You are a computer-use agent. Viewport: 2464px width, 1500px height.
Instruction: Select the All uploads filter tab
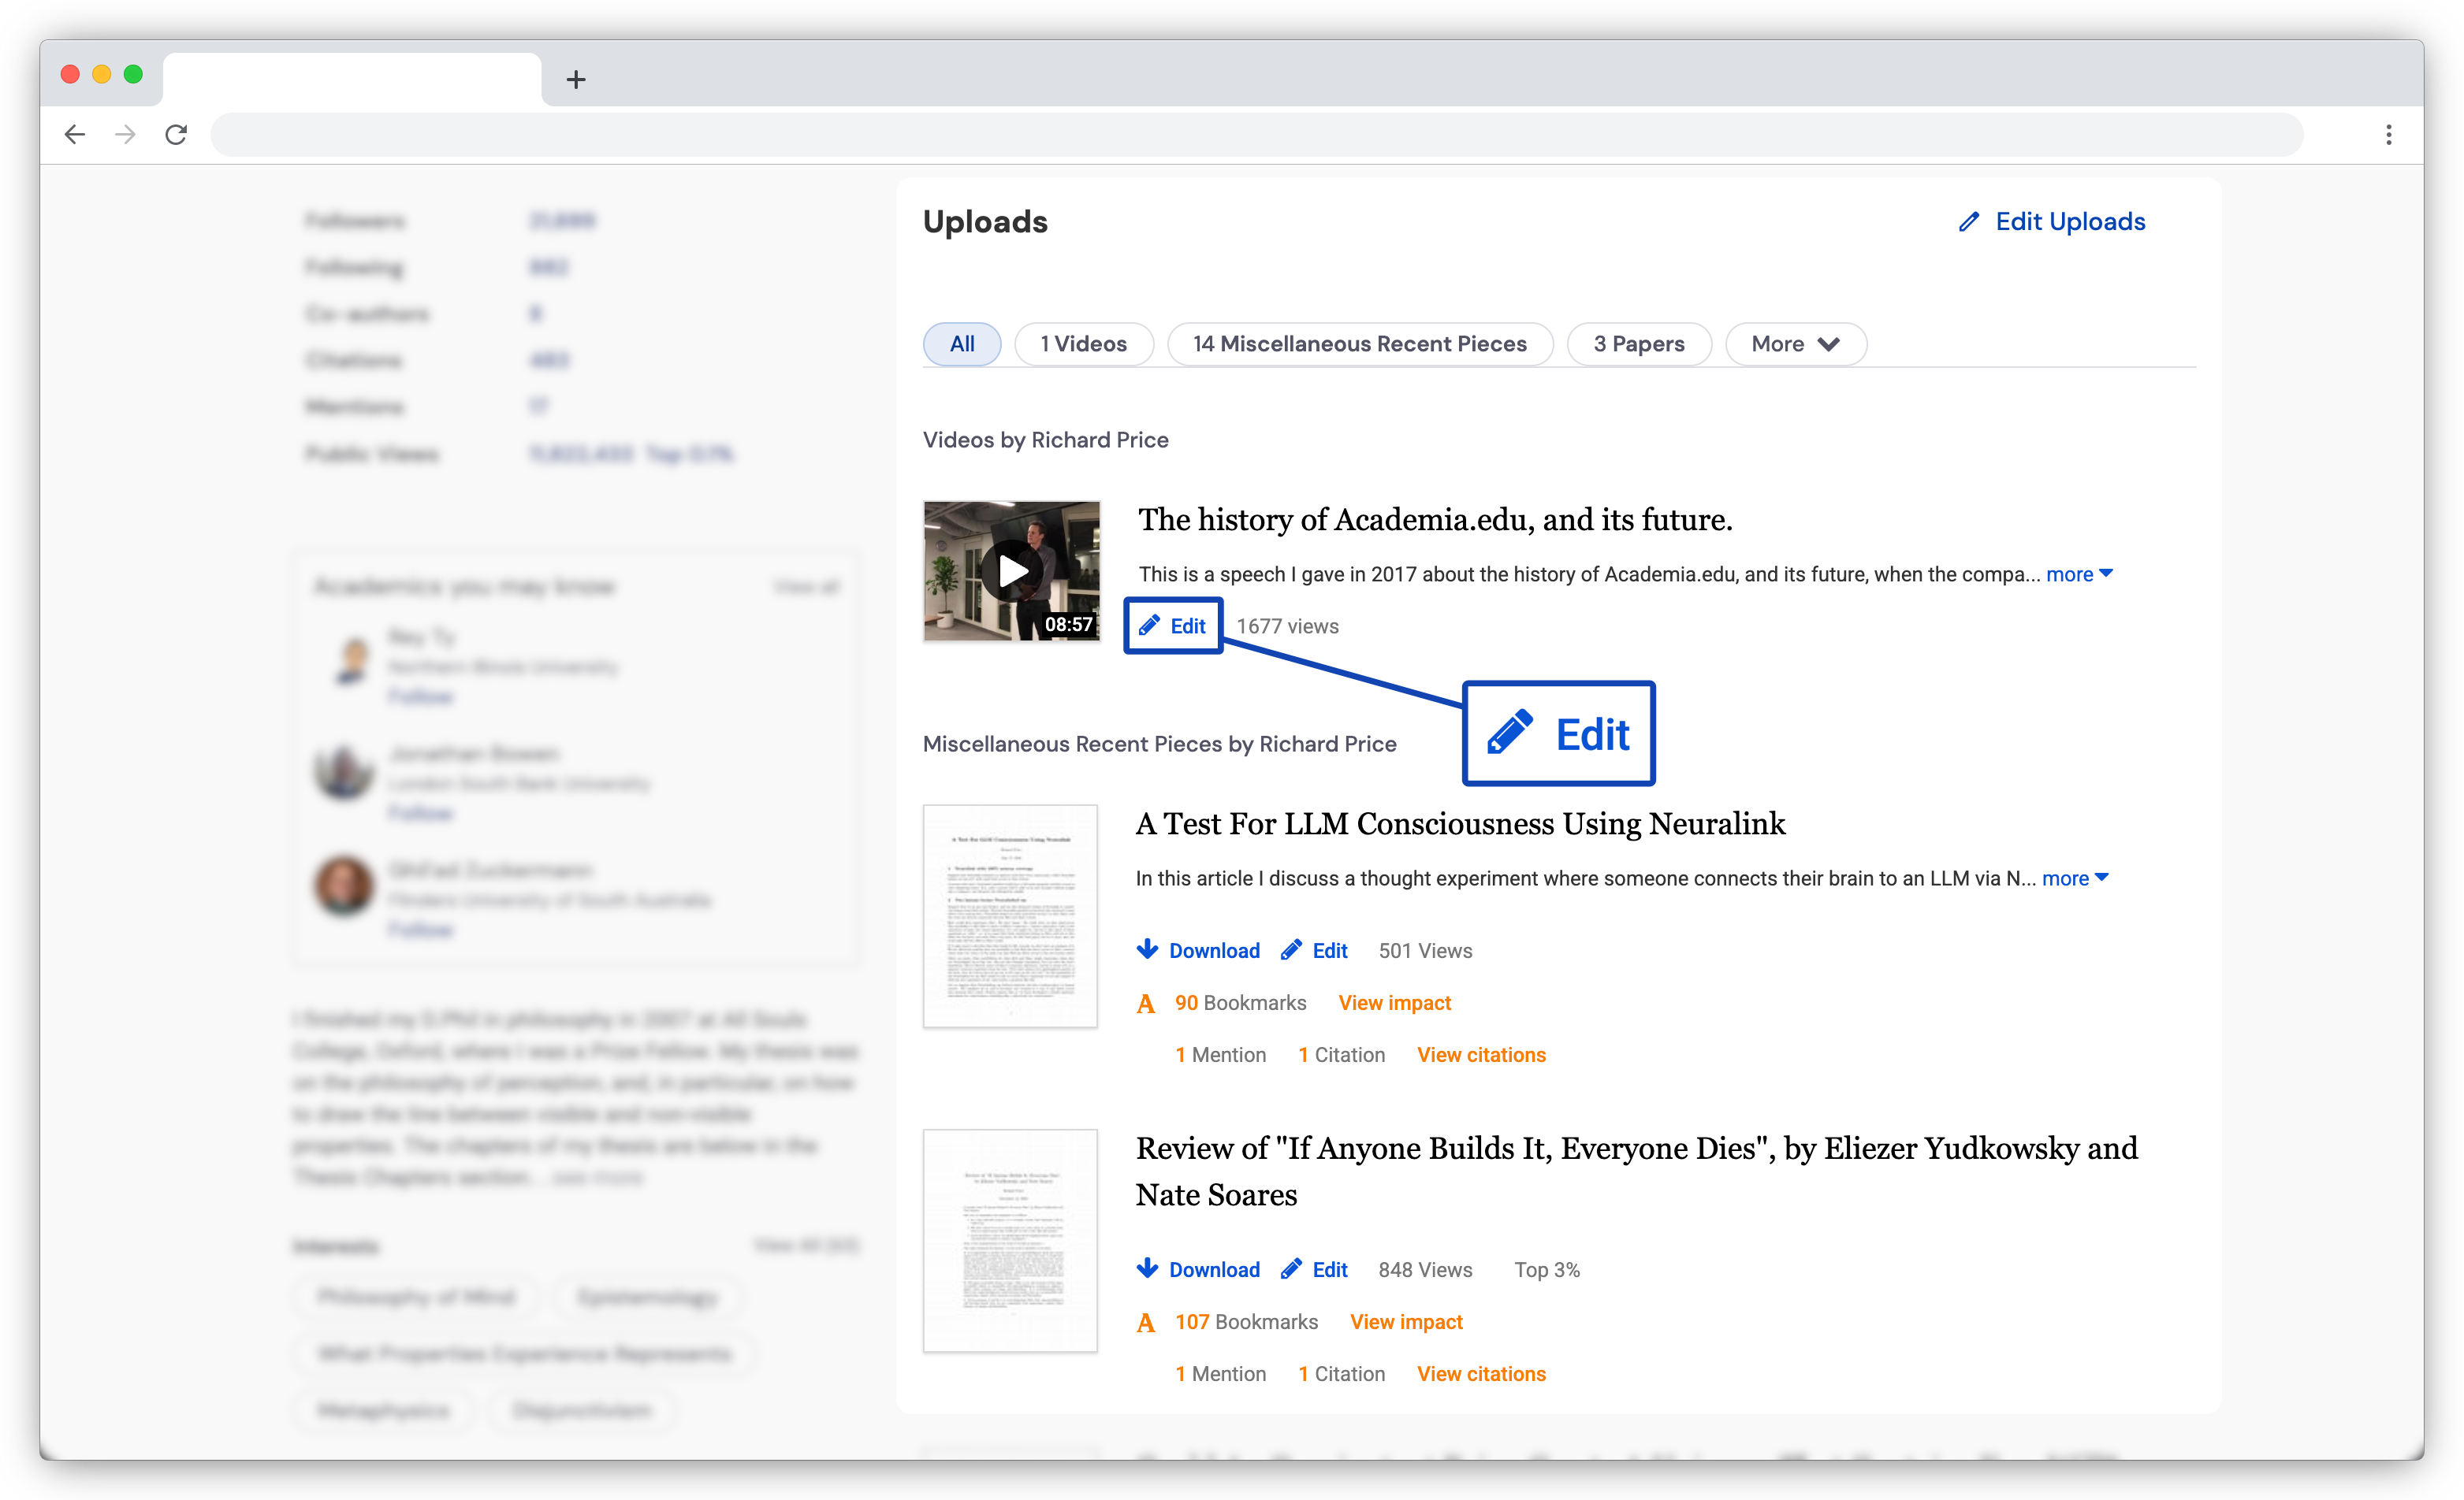[962, 343]
